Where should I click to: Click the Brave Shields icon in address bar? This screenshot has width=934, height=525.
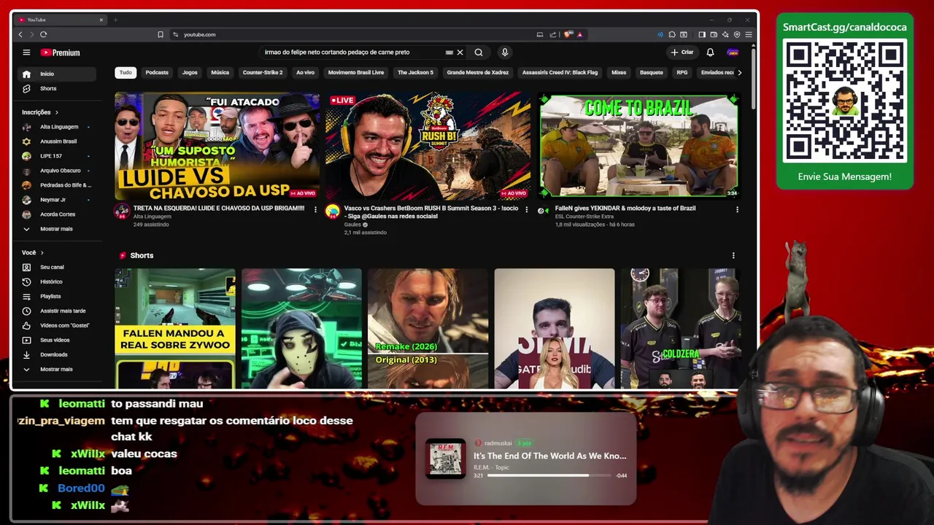pos(567,34)
